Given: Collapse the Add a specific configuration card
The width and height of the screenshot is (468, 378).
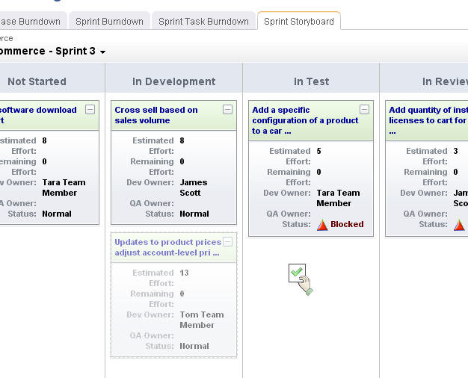Looking at the screenshot, I should [x=364, y=110].
